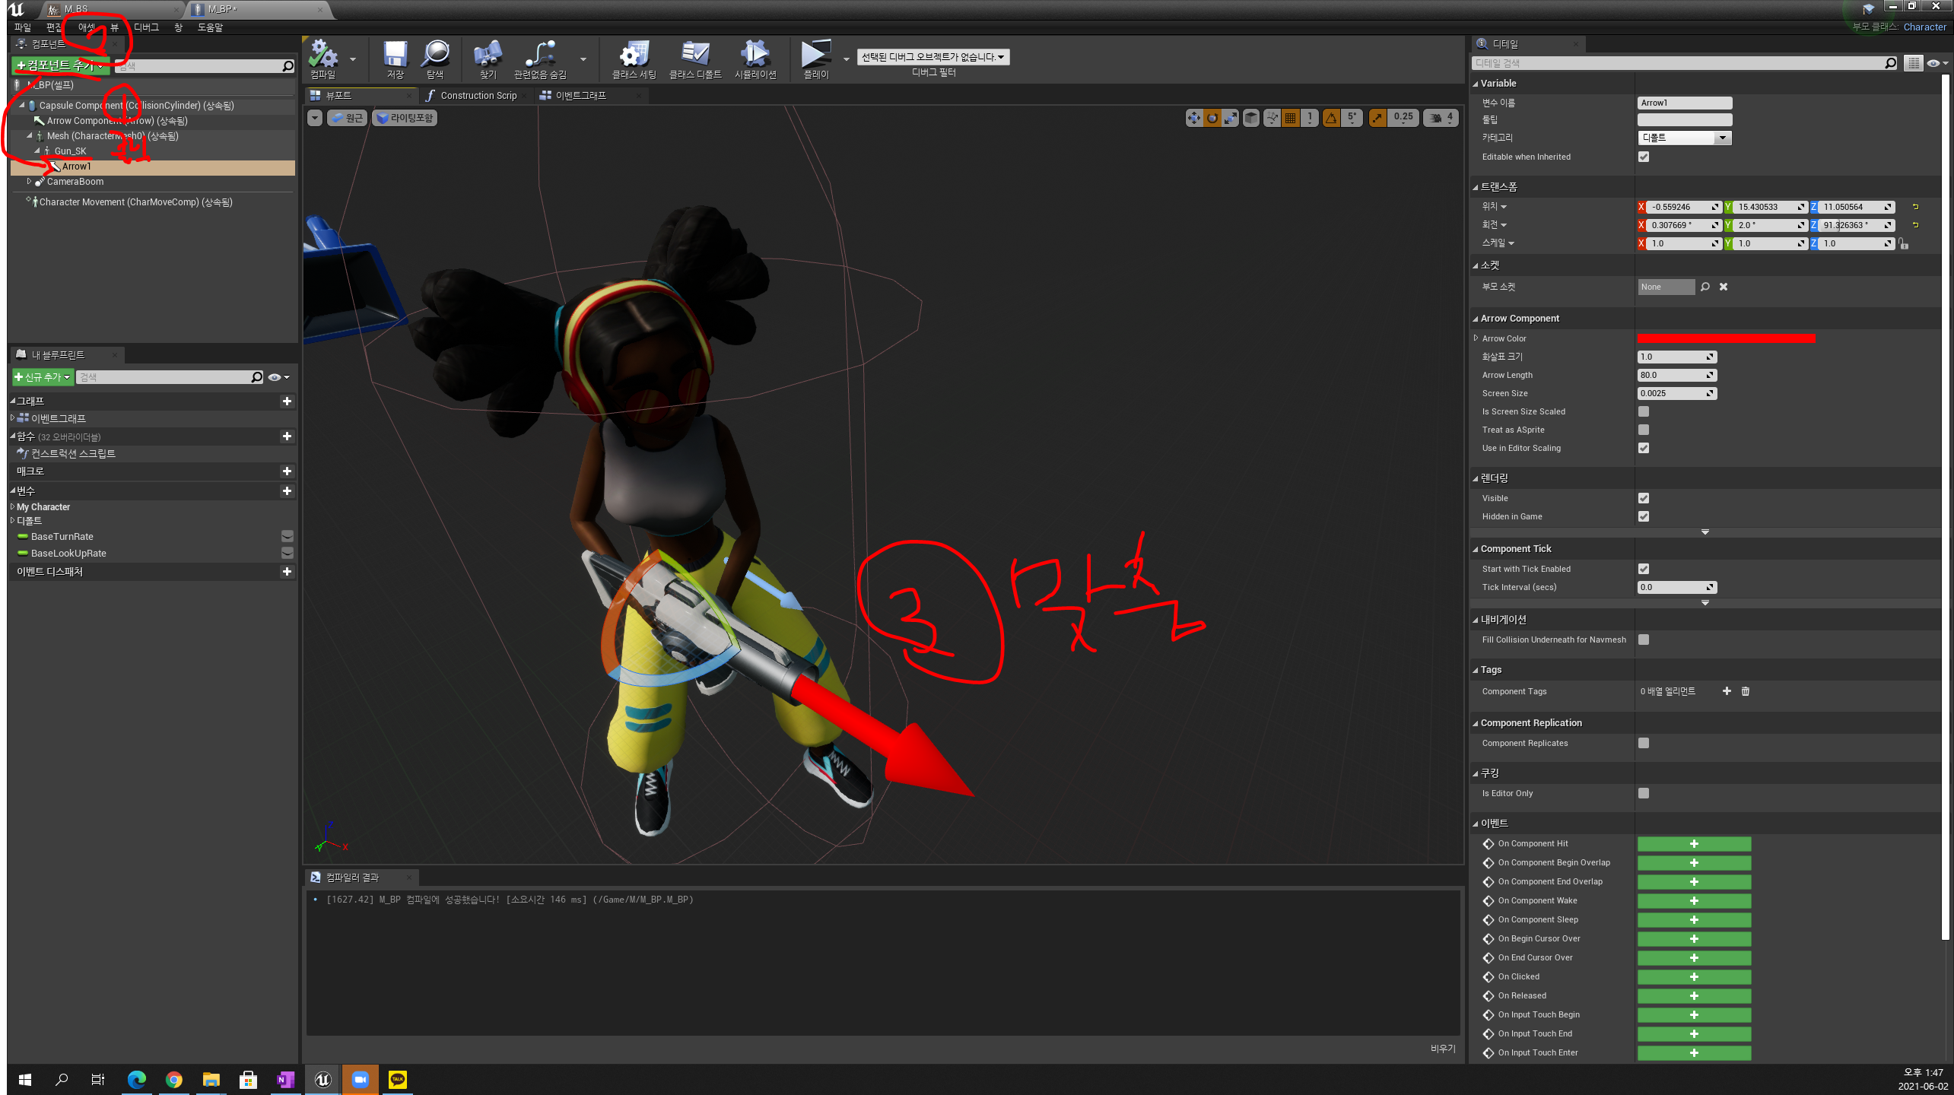Expand the Arrow Color property
1954x1095 pixels.
pyautogui.click(x=1476, y=338)
